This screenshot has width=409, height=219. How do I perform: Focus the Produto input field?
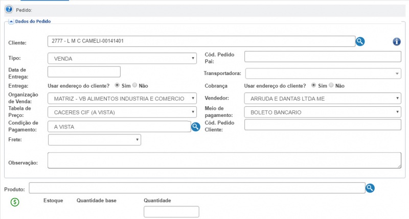click(x=197, y=188)
